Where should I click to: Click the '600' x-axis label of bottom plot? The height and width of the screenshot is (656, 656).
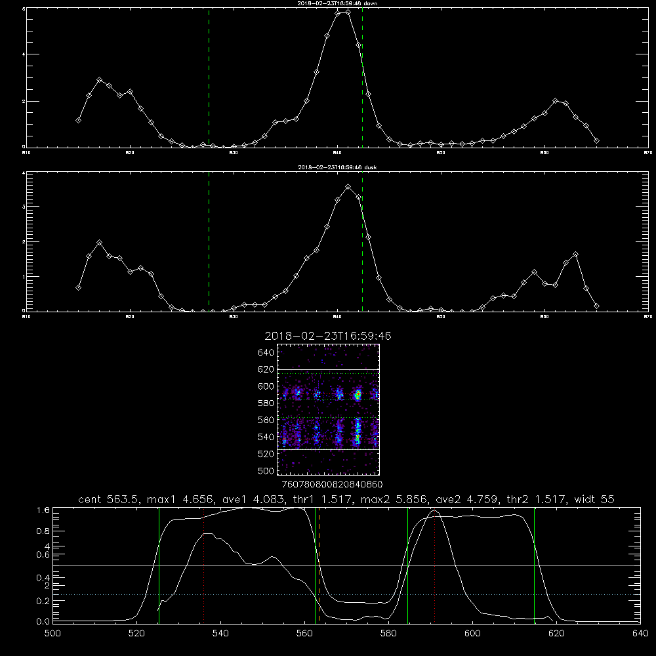pos(473,634)
